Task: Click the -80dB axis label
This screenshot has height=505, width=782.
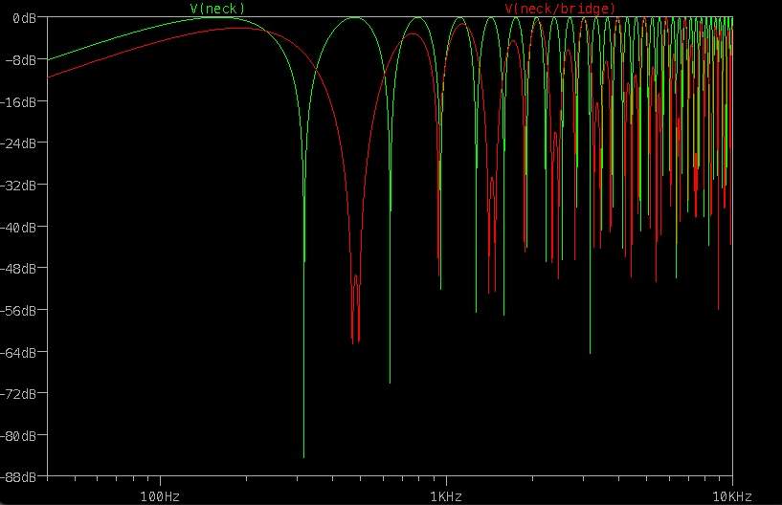Action: [18, 436]
